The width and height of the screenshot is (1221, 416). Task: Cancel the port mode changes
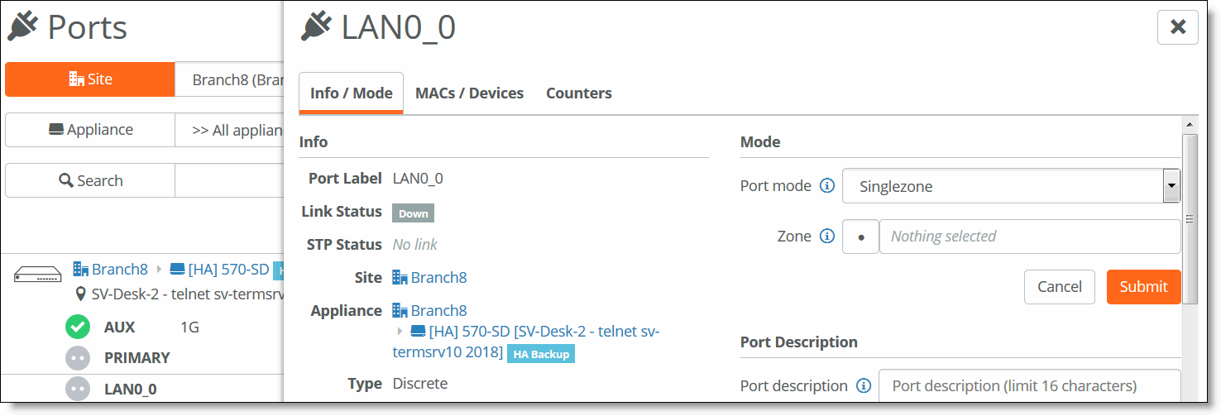point(1059,287)
